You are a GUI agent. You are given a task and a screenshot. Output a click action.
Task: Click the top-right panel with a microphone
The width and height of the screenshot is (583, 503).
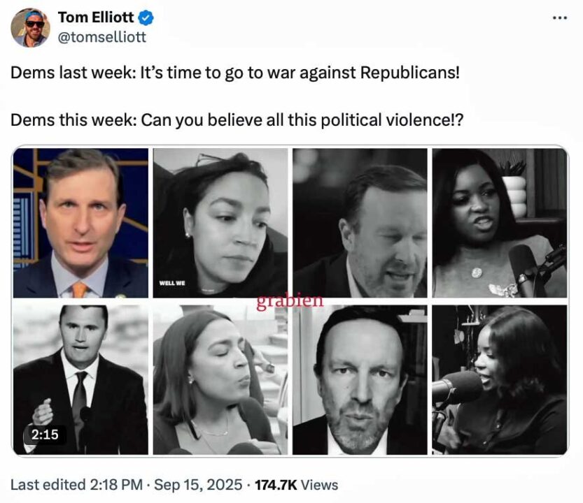point(499,223)
